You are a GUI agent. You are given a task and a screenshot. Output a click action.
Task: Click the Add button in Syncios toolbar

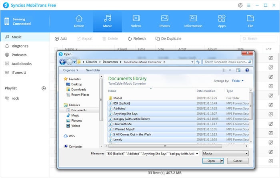pyautogui.click(x=61, y=39)
